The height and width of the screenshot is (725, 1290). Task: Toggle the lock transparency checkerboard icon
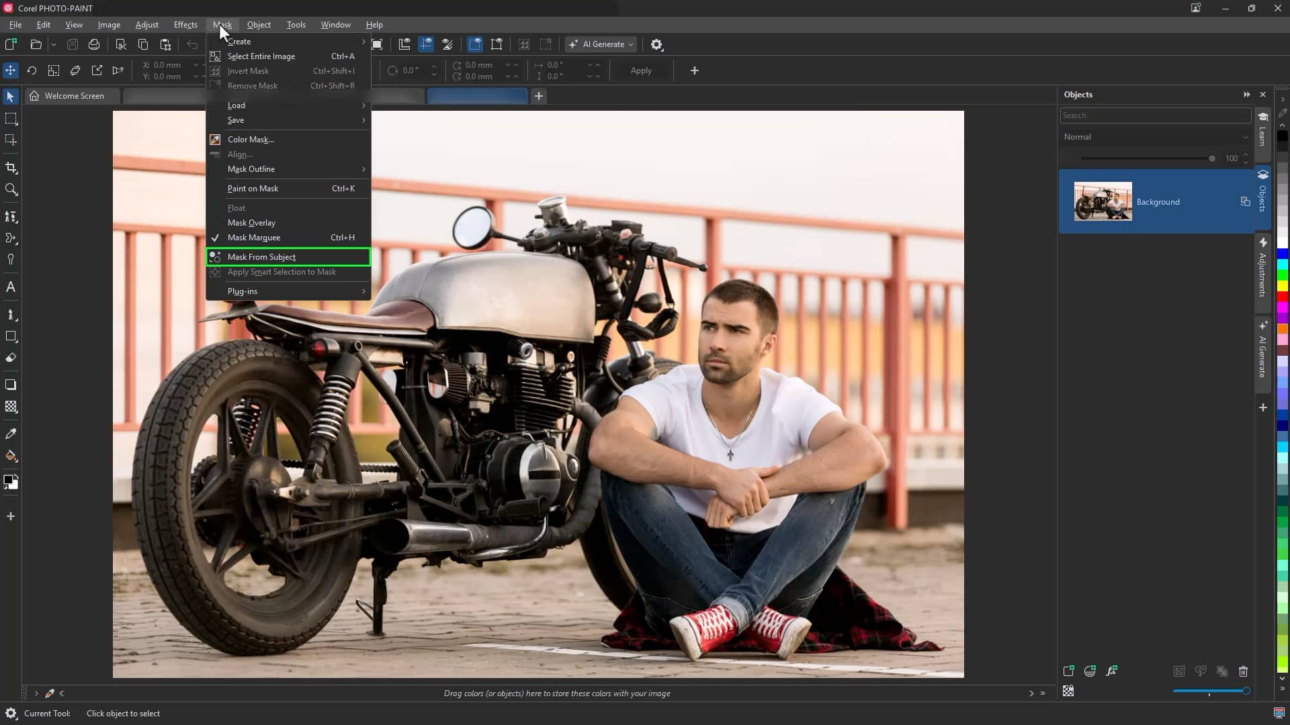pos(1068,691)
